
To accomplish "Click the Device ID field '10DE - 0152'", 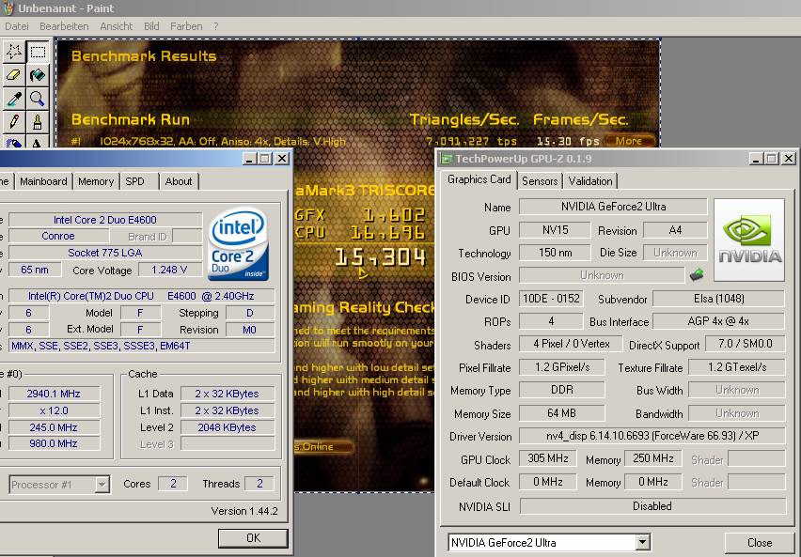I will coord(551,299).
